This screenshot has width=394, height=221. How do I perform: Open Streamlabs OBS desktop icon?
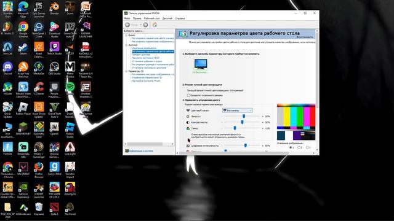point(23,150)
